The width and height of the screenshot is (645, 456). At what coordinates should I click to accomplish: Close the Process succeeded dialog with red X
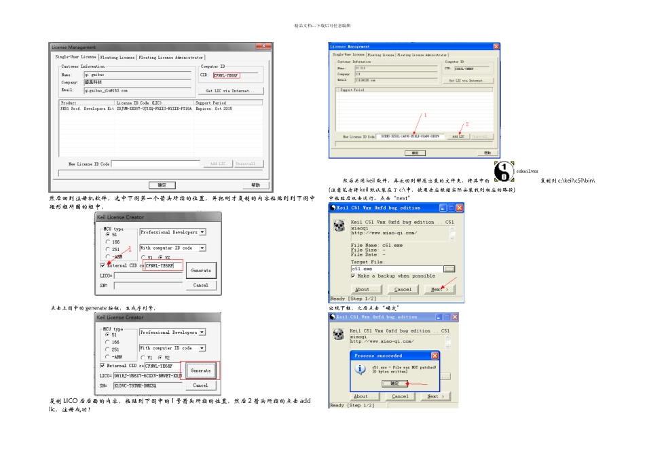pos(435,356)
